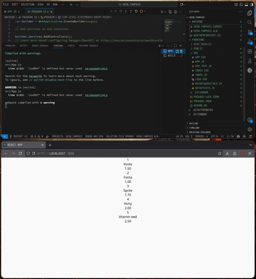Toggle the bottom panel visibility
Image resolution: width=256 pixels, height=279 pixels.
pos(246,5)
